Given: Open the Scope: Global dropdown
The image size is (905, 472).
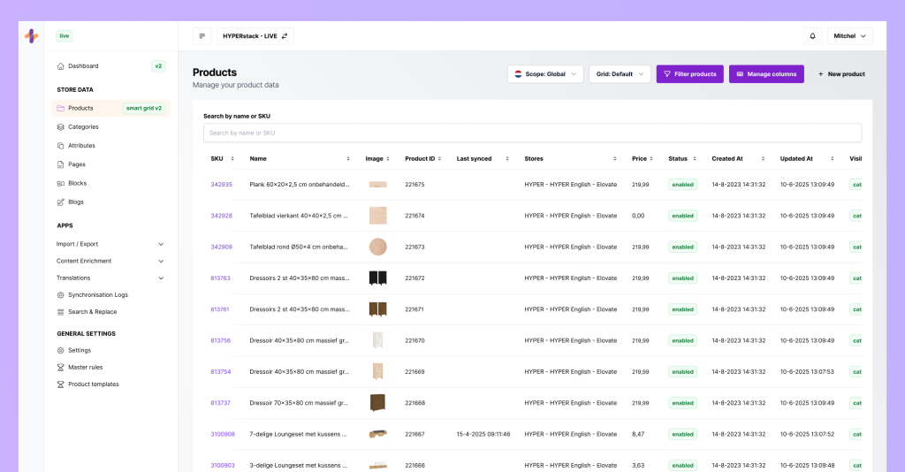Looking at the screenshot, I should click(545, 74).
